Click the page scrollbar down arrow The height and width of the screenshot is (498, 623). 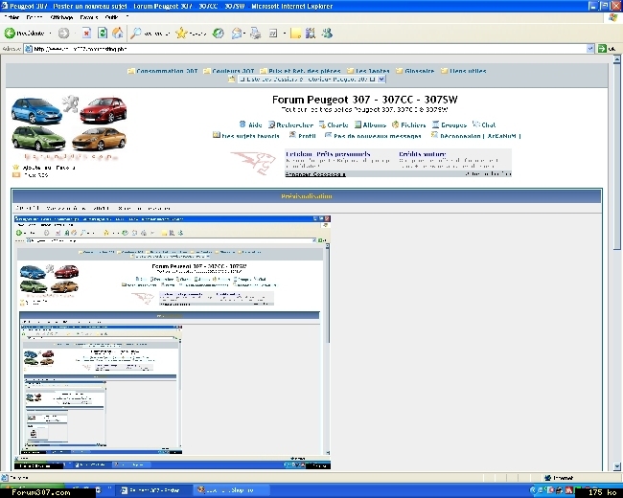[616, 466]
